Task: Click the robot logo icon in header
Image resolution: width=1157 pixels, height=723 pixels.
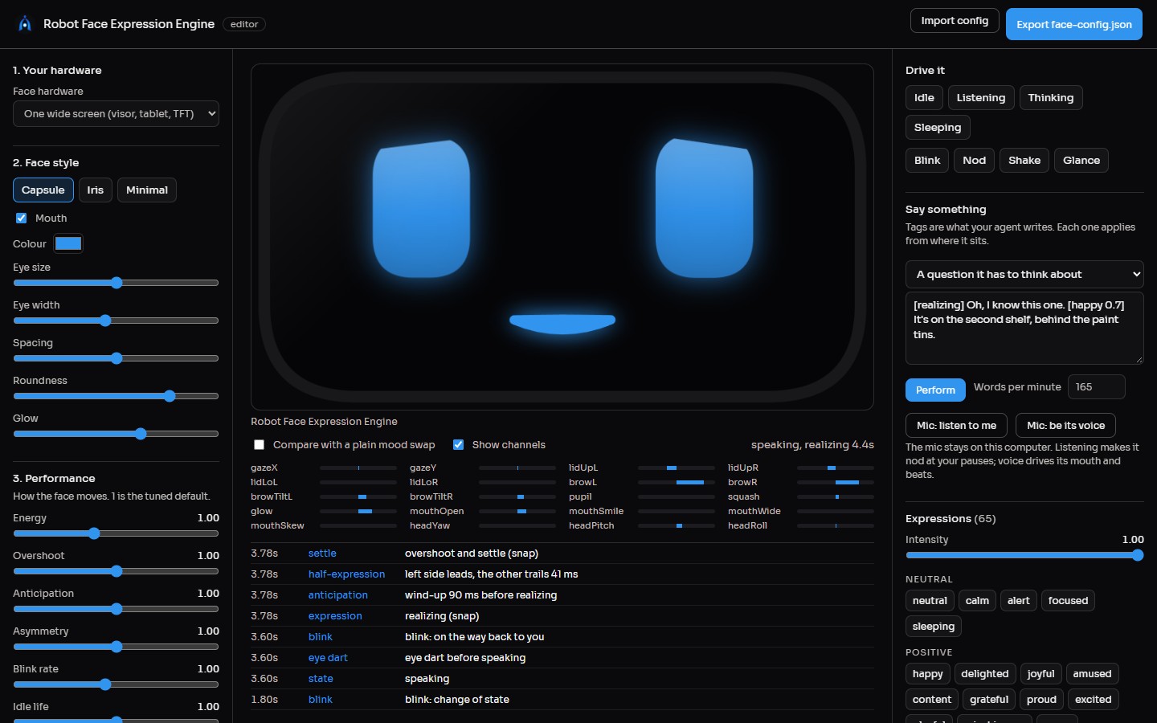Action: point(25,24)
